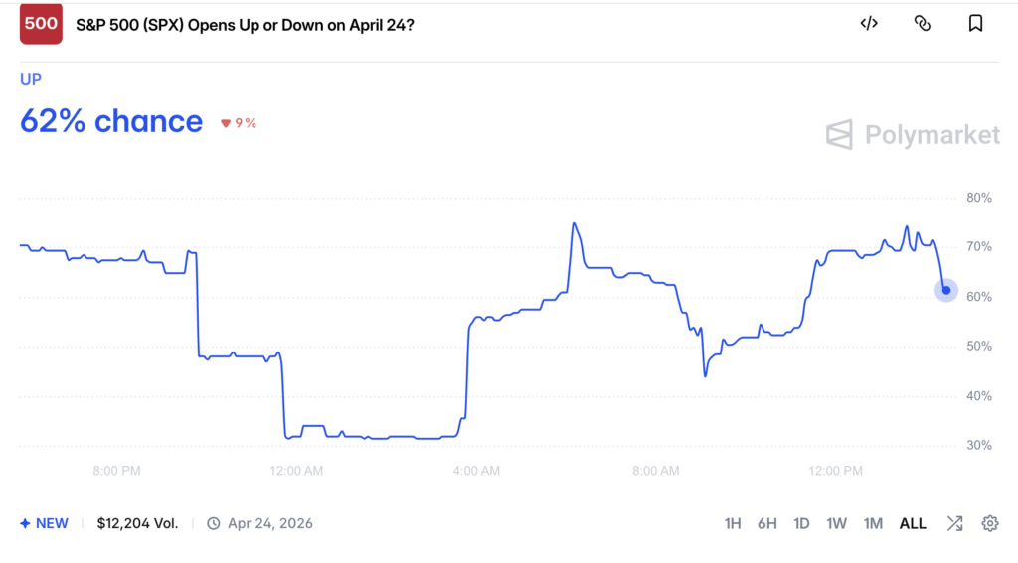Copy the market link via chain icon
The image size is (1018, 563).
pos(922,24)
